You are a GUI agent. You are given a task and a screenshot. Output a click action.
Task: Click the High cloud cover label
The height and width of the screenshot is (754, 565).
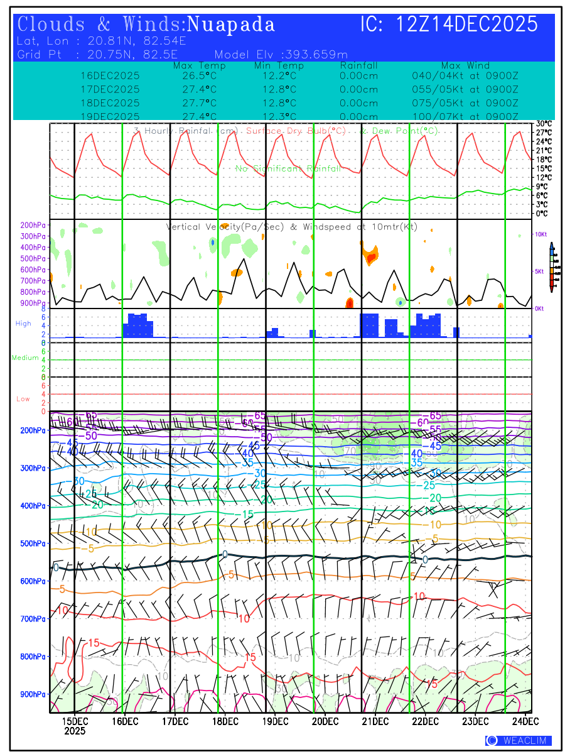[23, 324]
